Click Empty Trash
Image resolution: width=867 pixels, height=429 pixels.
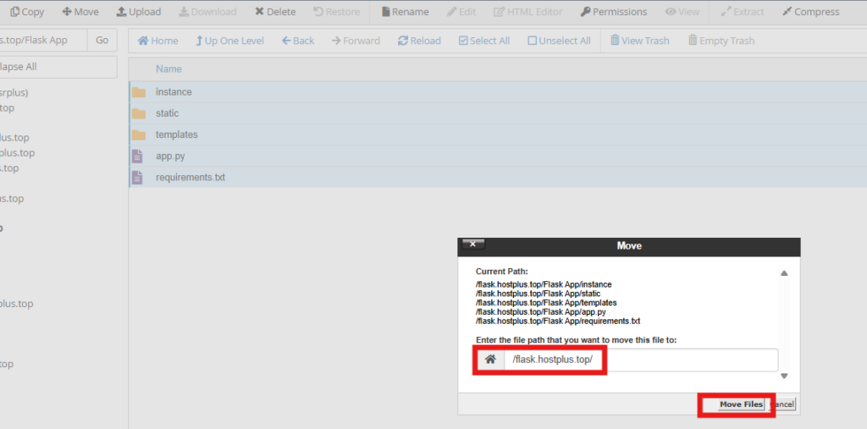pos(721,41)
